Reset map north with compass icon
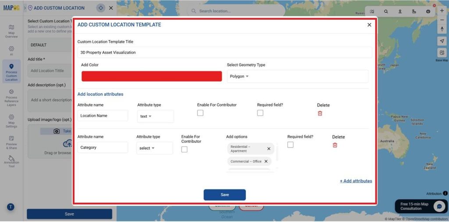 (x=442, y=29)
